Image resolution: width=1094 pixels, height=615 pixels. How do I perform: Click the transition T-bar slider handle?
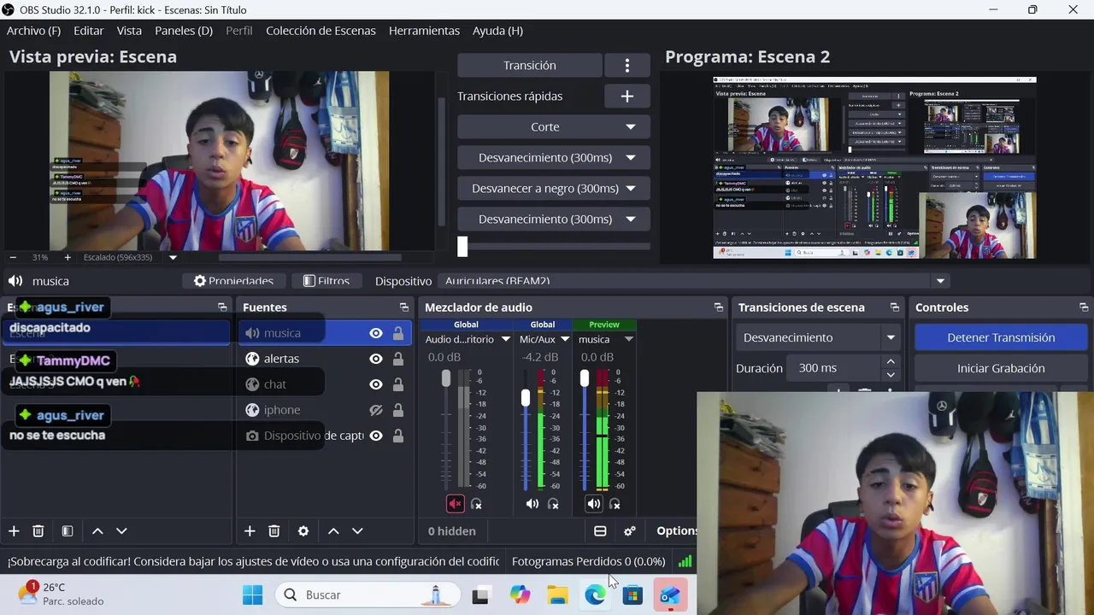pos(462,246)
